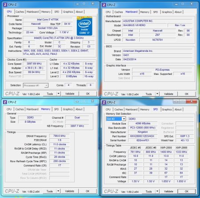Click Validate in the Memory window

pos(69,191)
